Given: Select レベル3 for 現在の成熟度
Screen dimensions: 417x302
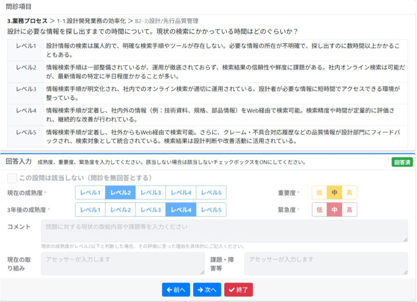Looking at the screenshot, I should (x=150, y=193).
